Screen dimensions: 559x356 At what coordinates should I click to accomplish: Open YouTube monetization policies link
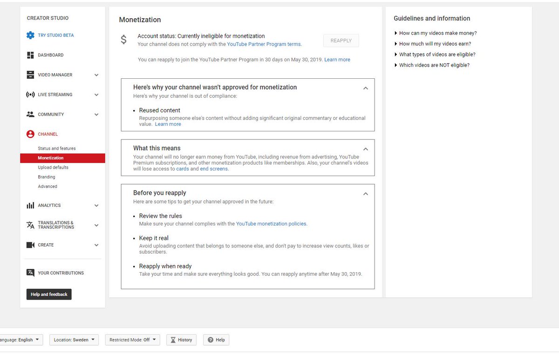click(x=271, y=224)
